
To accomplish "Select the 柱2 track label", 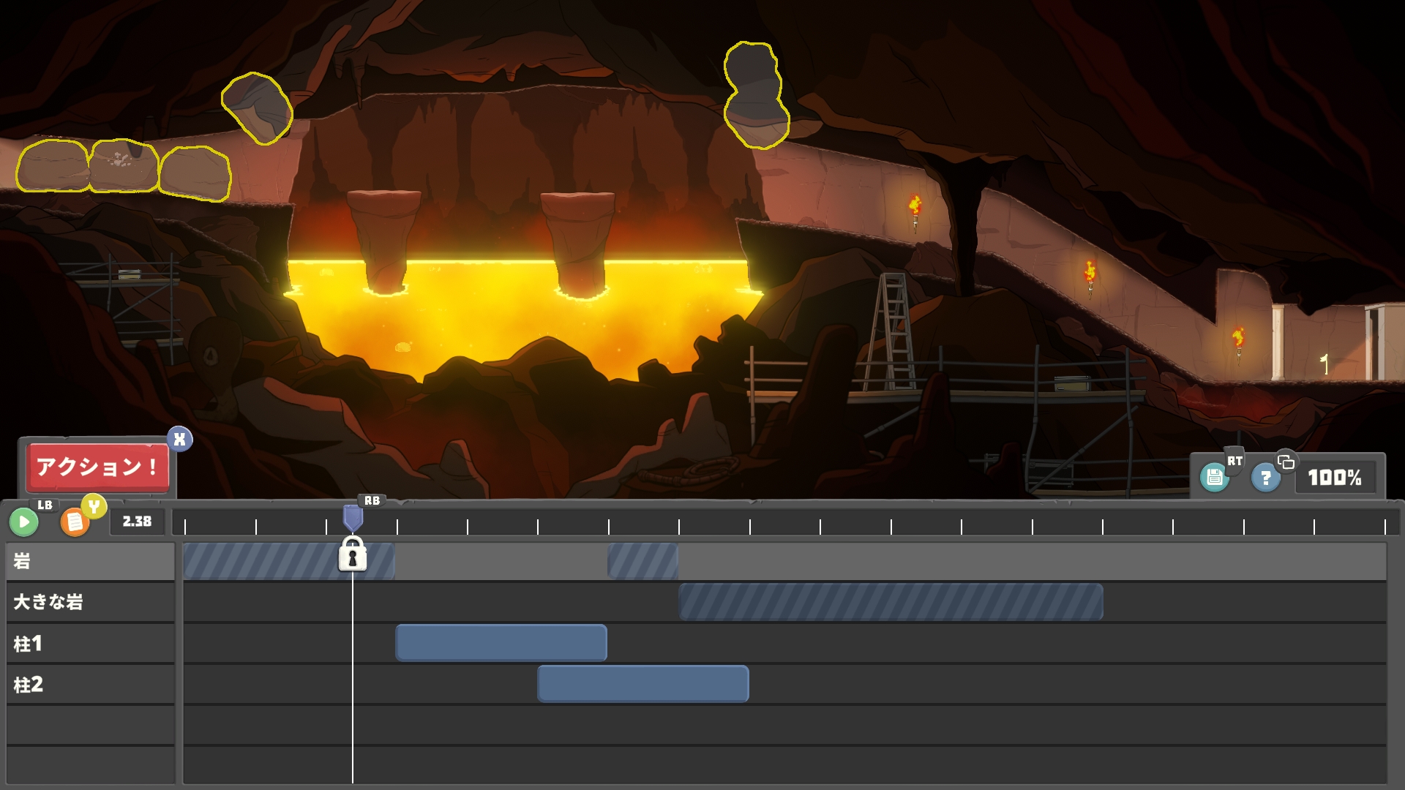I will click(90, 685).
